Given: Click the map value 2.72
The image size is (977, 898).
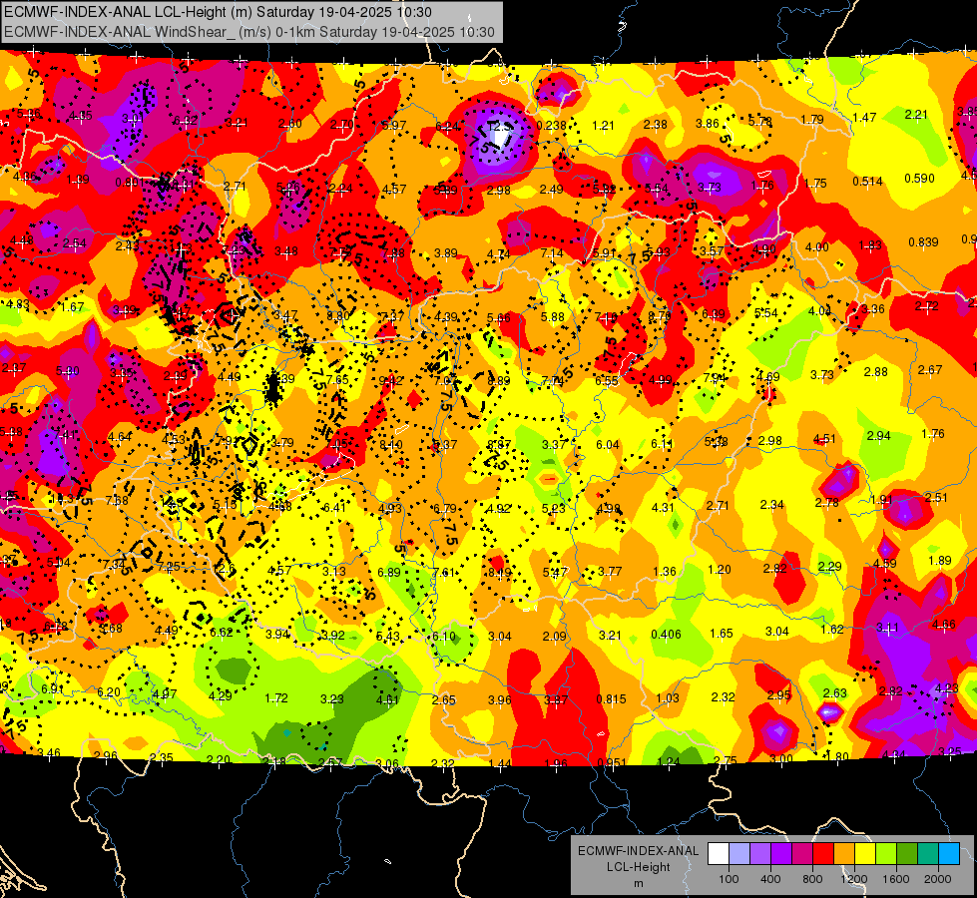Looking at the screenshot, I should coord(926,306).
